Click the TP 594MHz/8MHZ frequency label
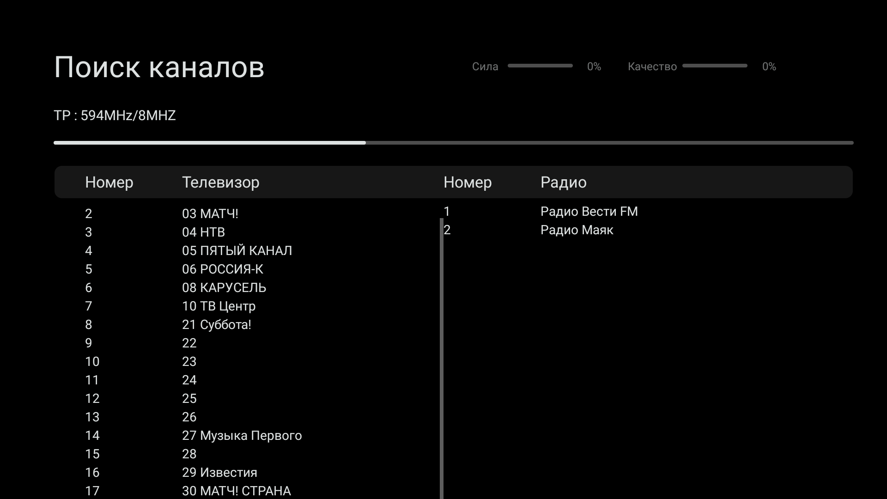Screen dimensions: 887x499 tap(115, 116)
